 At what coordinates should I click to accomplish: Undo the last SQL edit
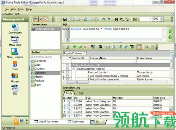click(x=103, y=19)
